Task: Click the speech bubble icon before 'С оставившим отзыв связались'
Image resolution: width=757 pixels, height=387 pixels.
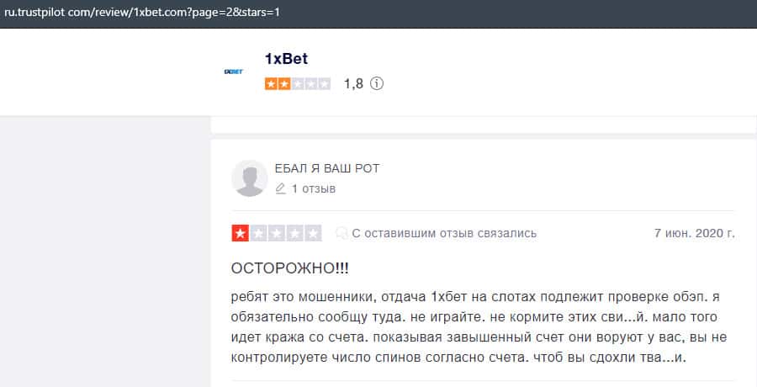Action: [341, 233]
